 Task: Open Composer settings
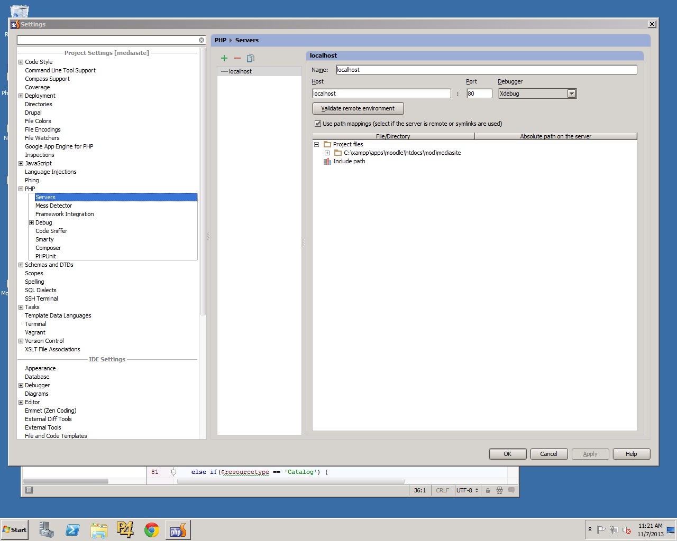(x=48, y=248)
